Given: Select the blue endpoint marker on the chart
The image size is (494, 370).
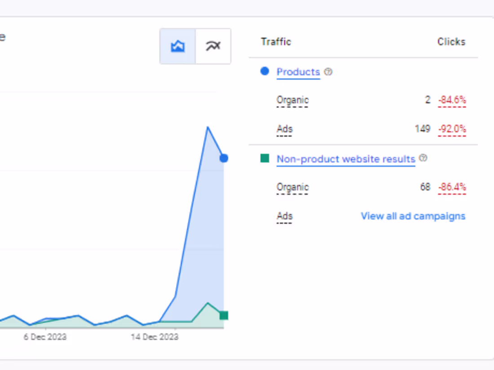Looking at the screenshot, I should tap(224, 158).
